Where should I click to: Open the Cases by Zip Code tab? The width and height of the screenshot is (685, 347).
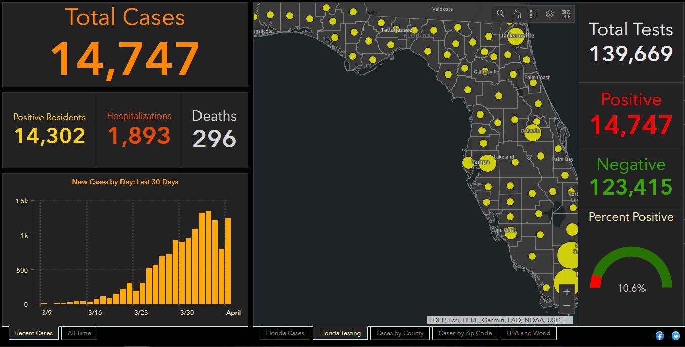465,333
